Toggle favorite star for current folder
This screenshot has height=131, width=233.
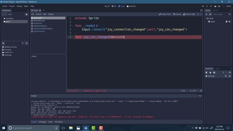click(27, 14)
